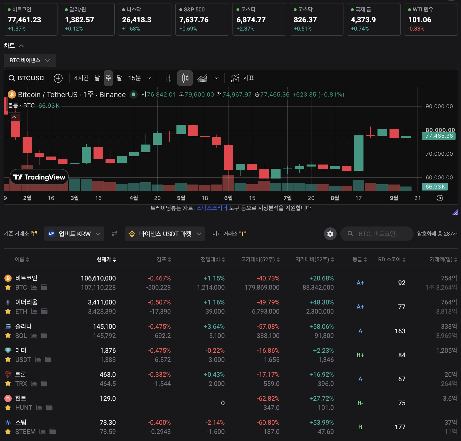Open chart settings hexagon icon
The image size is (461, 441).
pyautogui.click(x=440, y=198)
